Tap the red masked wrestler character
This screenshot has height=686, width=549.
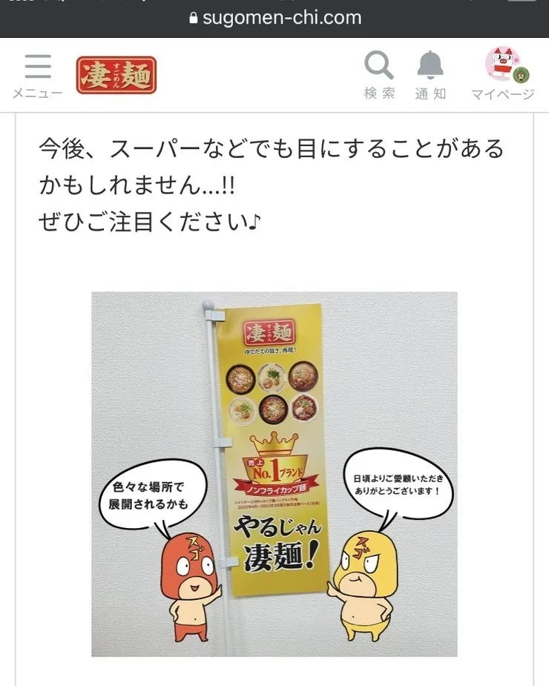click(x=189, y=585)
